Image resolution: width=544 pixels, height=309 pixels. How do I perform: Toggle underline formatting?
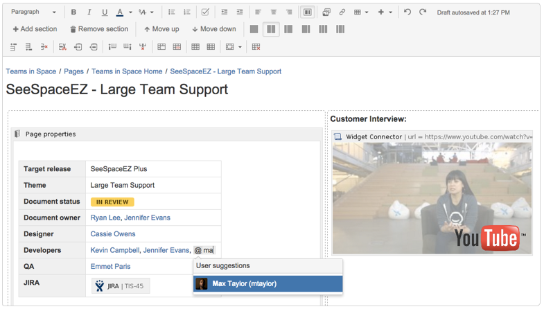pyautogui.click(x=105, y=12)
